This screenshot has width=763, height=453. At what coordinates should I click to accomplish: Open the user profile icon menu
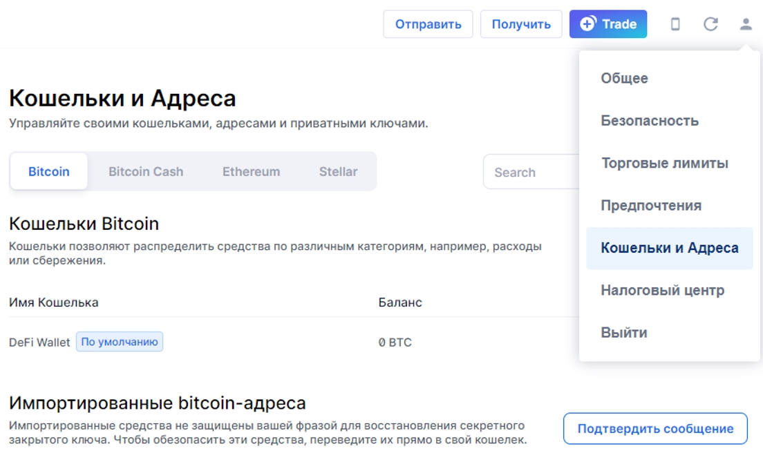[746, 23]
